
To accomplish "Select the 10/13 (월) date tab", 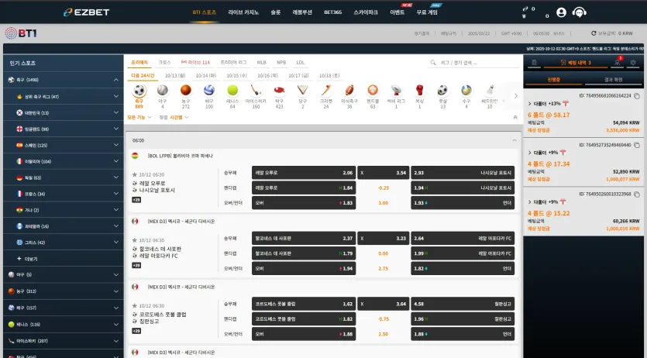I will (x=175, y=76).
